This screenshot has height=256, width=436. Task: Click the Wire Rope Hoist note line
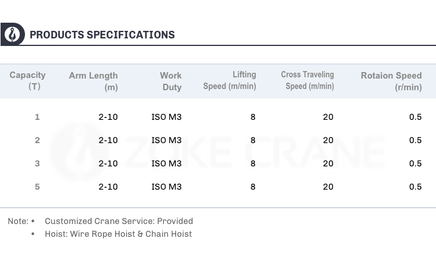click(118, 234)
